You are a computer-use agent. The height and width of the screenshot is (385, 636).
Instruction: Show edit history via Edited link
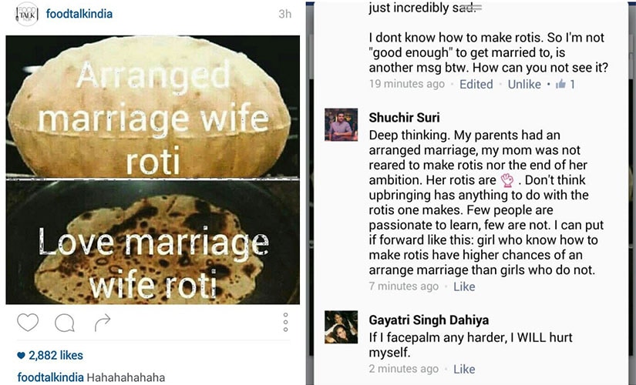pyautogui.click(x=476, y=84)
